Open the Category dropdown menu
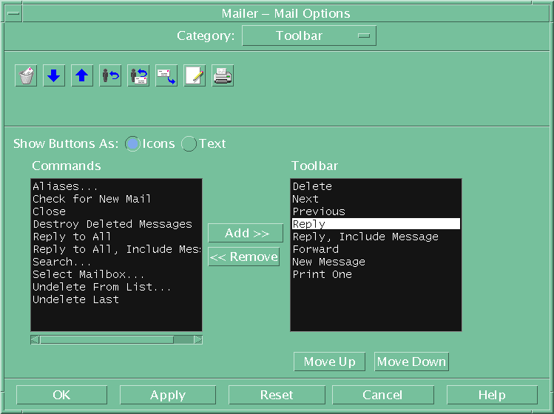Screen dimensions: 554x414 309,35
